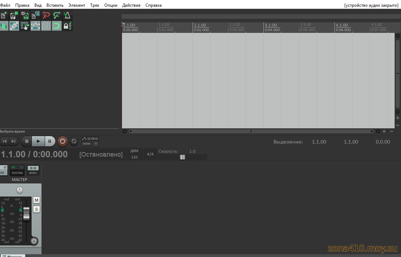Open locking options via padlock icon

67,26
